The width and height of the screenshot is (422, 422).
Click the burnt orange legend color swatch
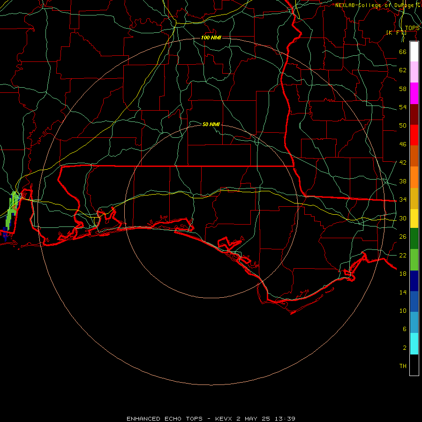tap(414, 156)
